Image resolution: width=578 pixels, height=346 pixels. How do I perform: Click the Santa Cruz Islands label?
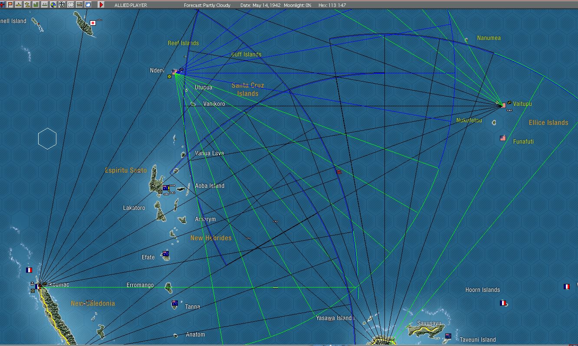point(248,89)
